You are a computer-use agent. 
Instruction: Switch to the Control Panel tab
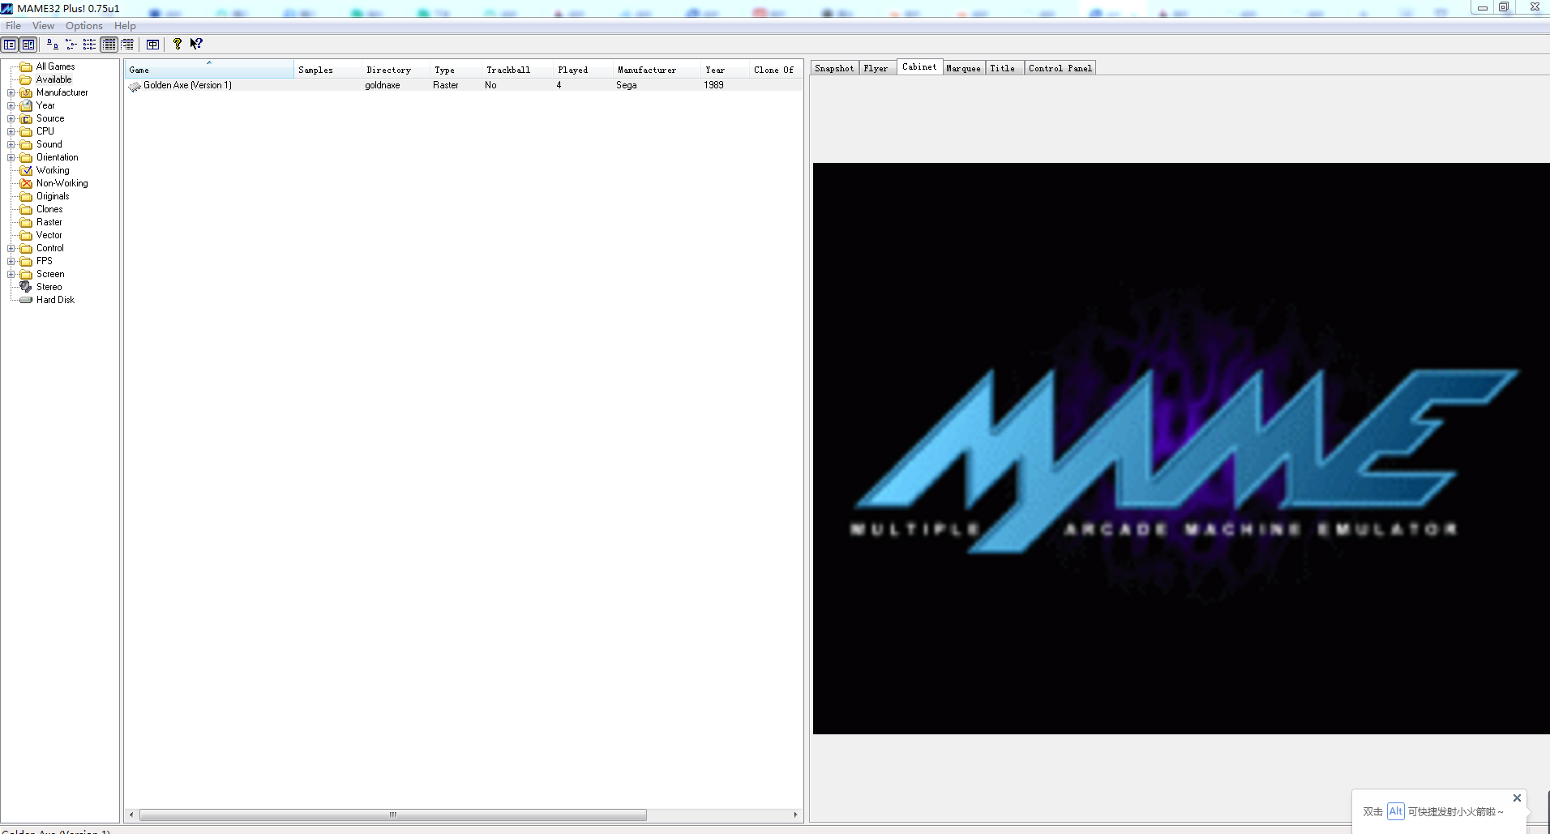click(1060, 68)
